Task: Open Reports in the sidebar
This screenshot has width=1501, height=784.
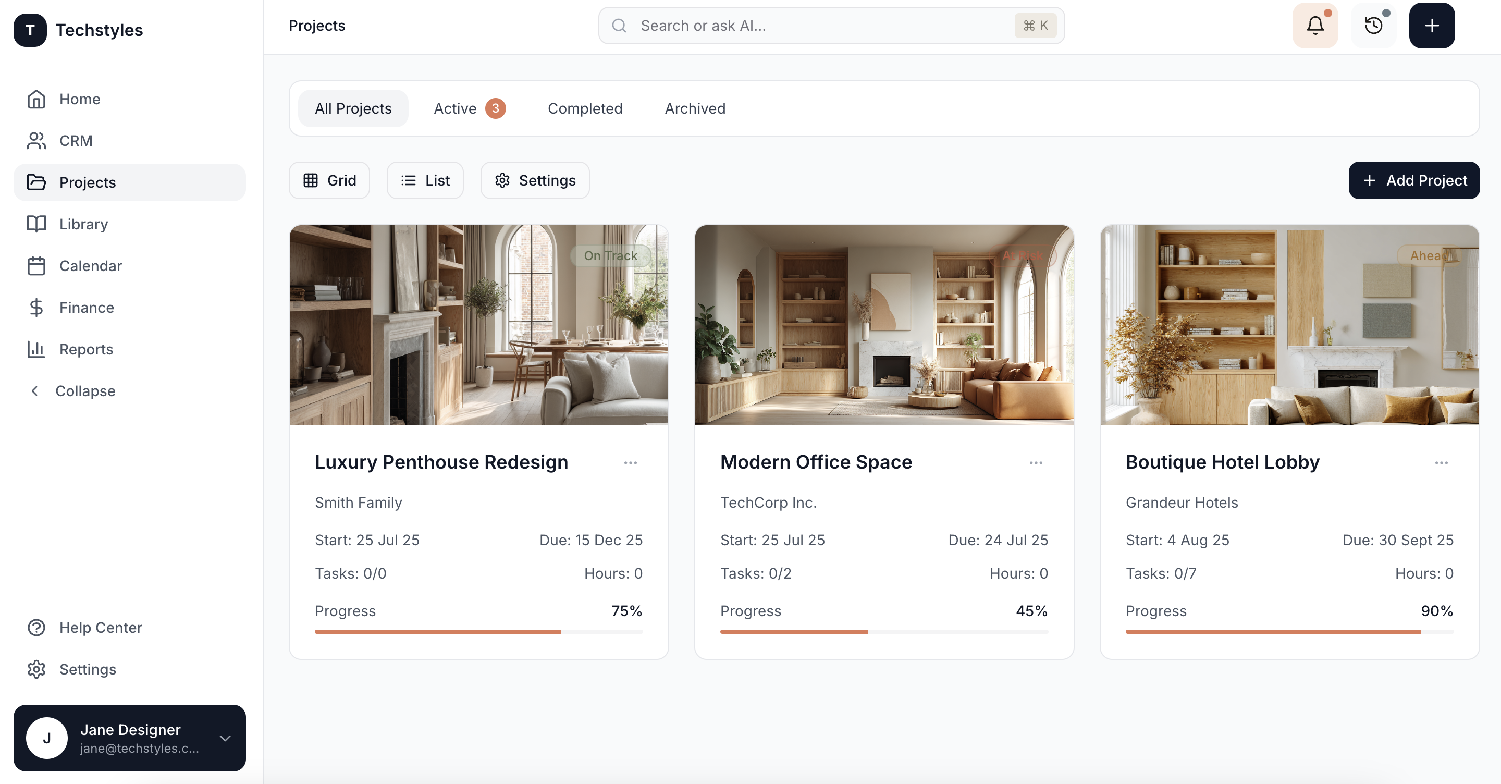Action: tap(85, 349)
